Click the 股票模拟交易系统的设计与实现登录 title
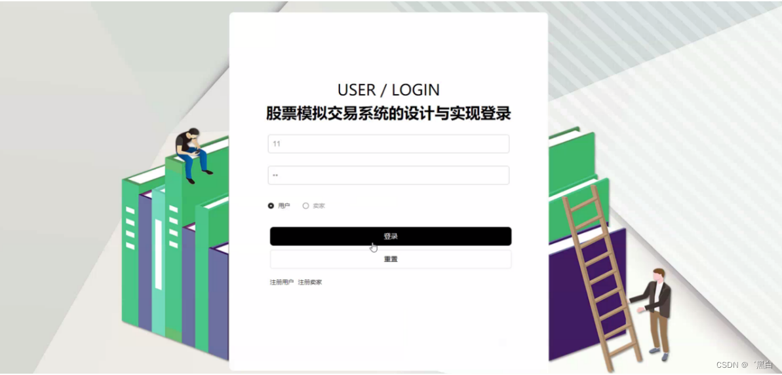 [389, 113]
